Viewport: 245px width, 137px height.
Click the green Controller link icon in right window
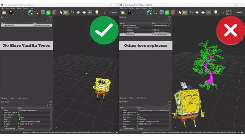138,117
